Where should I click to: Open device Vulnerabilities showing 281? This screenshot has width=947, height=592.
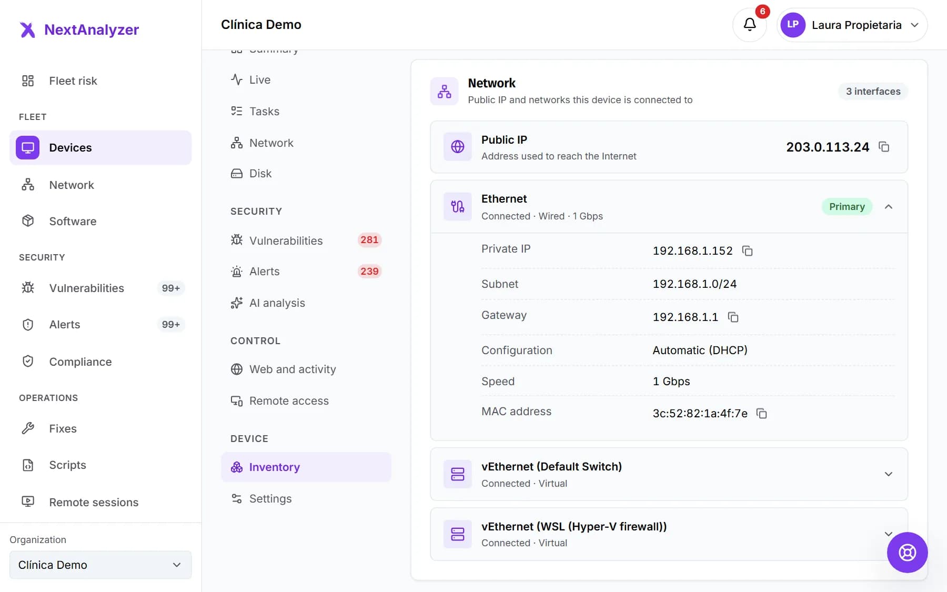306,240
